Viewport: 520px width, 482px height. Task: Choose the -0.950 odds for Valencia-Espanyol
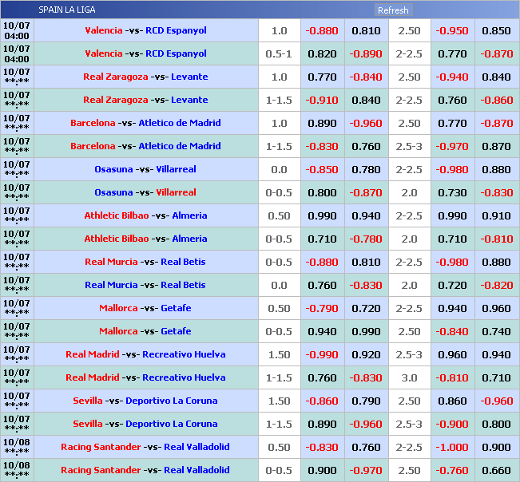pyautogui.click(x=451, y=30)
